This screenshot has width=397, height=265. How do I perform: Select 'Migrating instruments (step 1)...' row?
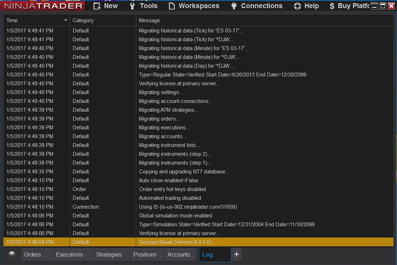(198, 162)
